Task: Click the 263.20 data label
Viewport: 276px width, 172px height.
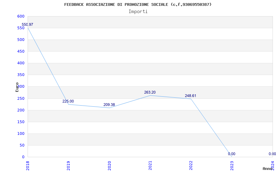Action: click(150, 92)
